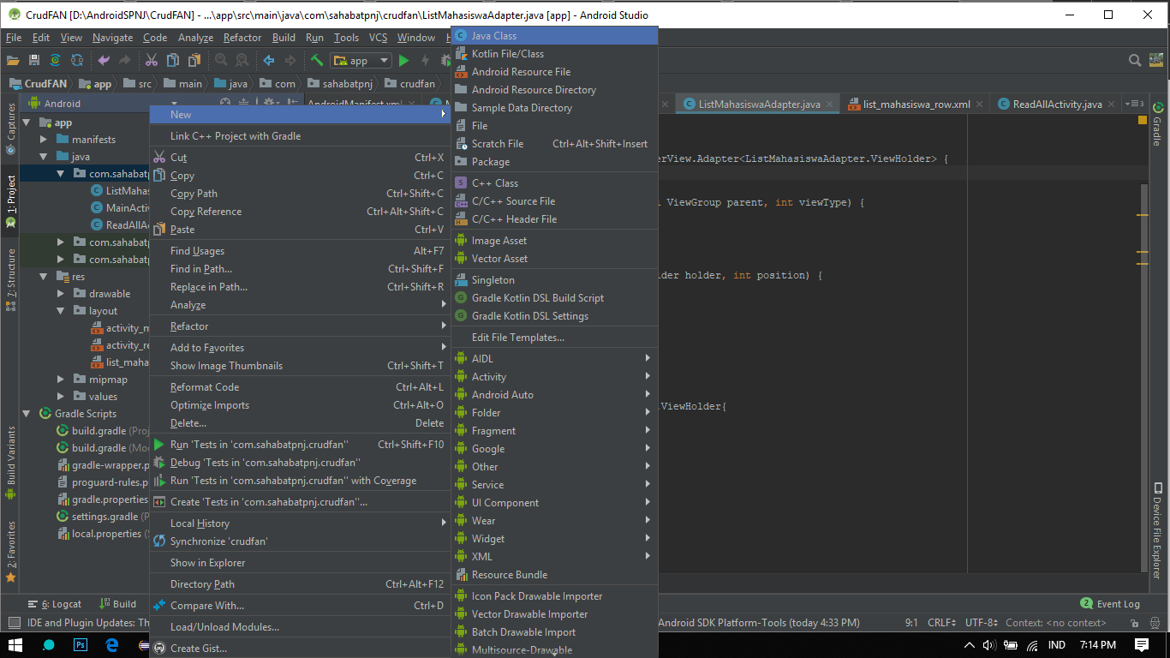Check the IDE and Plugin Updates checkbox
Screen dimensions: 1170x658
click(x=13, y=622)
